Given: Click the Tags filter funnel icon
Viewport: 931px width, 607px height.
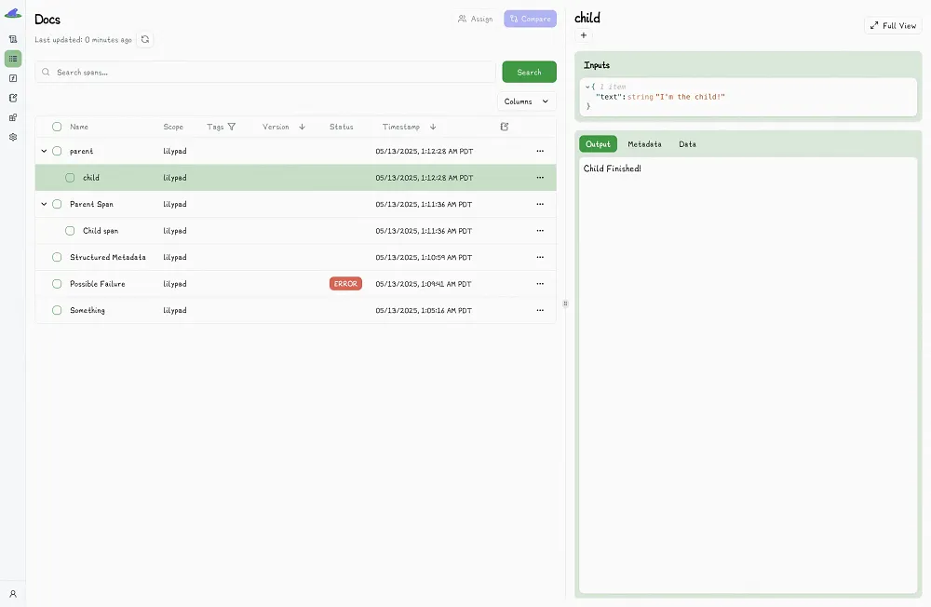Looking at the screenshot, I should [x=232, y=127].
